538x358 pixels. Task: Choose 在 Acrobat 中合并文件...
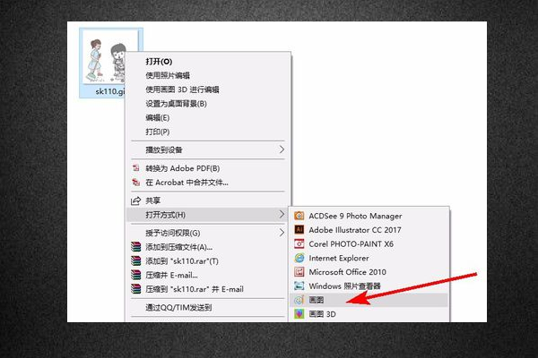(x=187, y=183)
